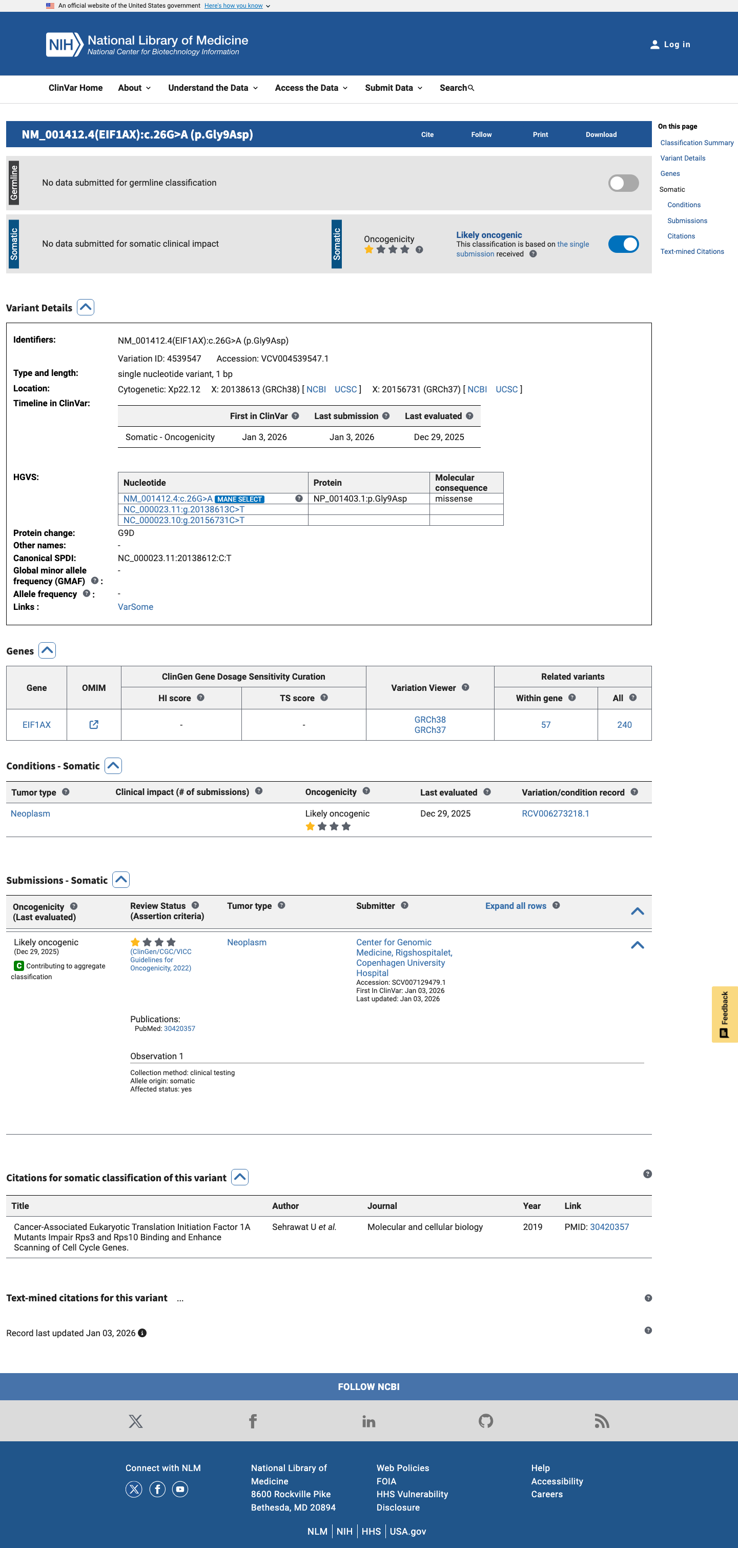This screenshot has width=738, height=1548.
Task: Open the Access the Data dropdown
Action: coord(311,88)
